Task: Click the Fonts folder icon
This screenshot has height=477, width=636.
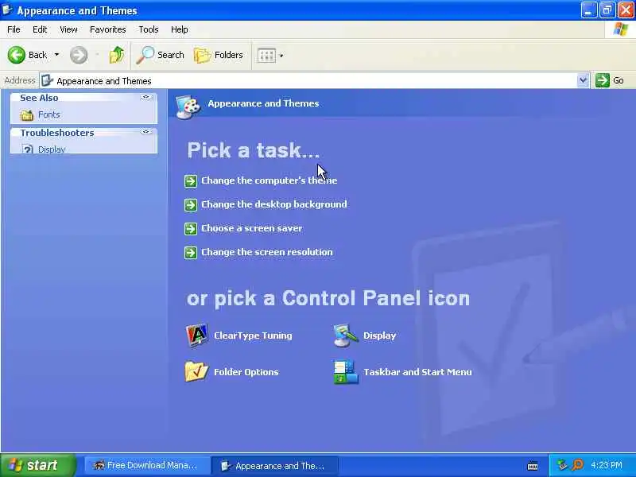Action: coord(27,115)
